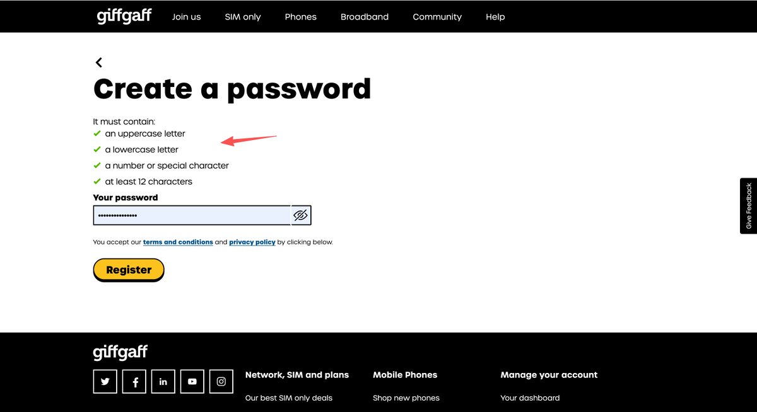Open giffgaff YouTube channel icon
Image resolution: width=757 pixels, height=412 pixels.
(x=192, y=381)
